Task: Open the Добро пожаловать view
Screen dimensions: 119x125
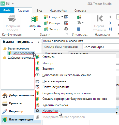Action: pyautogui.click(x=18, y=95)
